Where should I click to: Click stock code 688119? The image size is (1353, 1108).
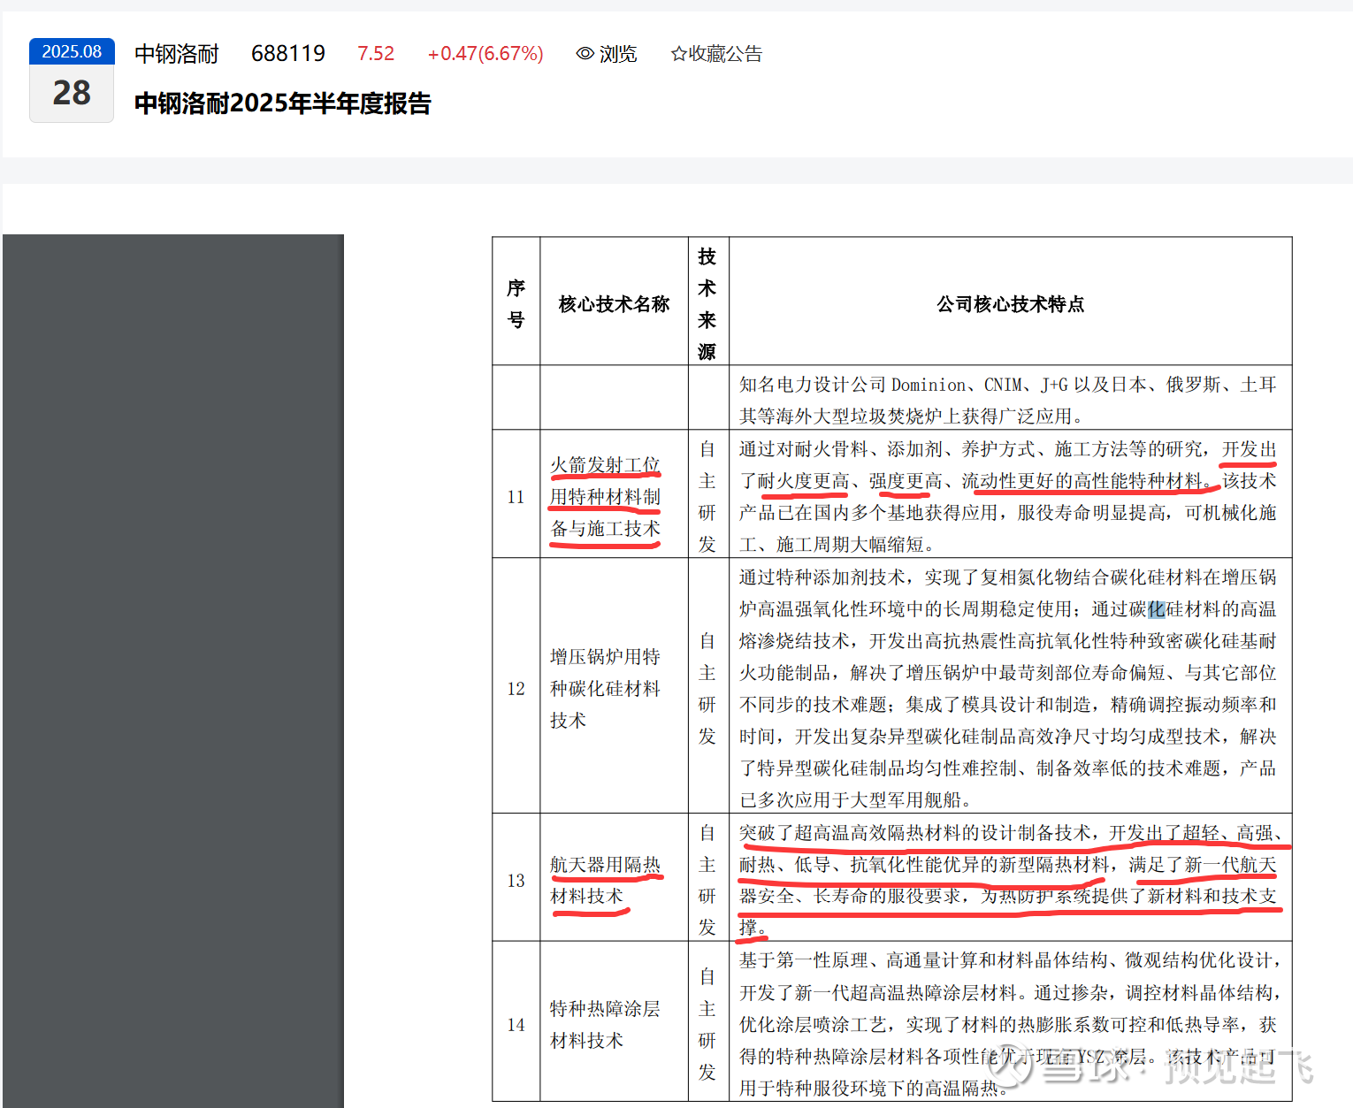(x=288, y=54)
